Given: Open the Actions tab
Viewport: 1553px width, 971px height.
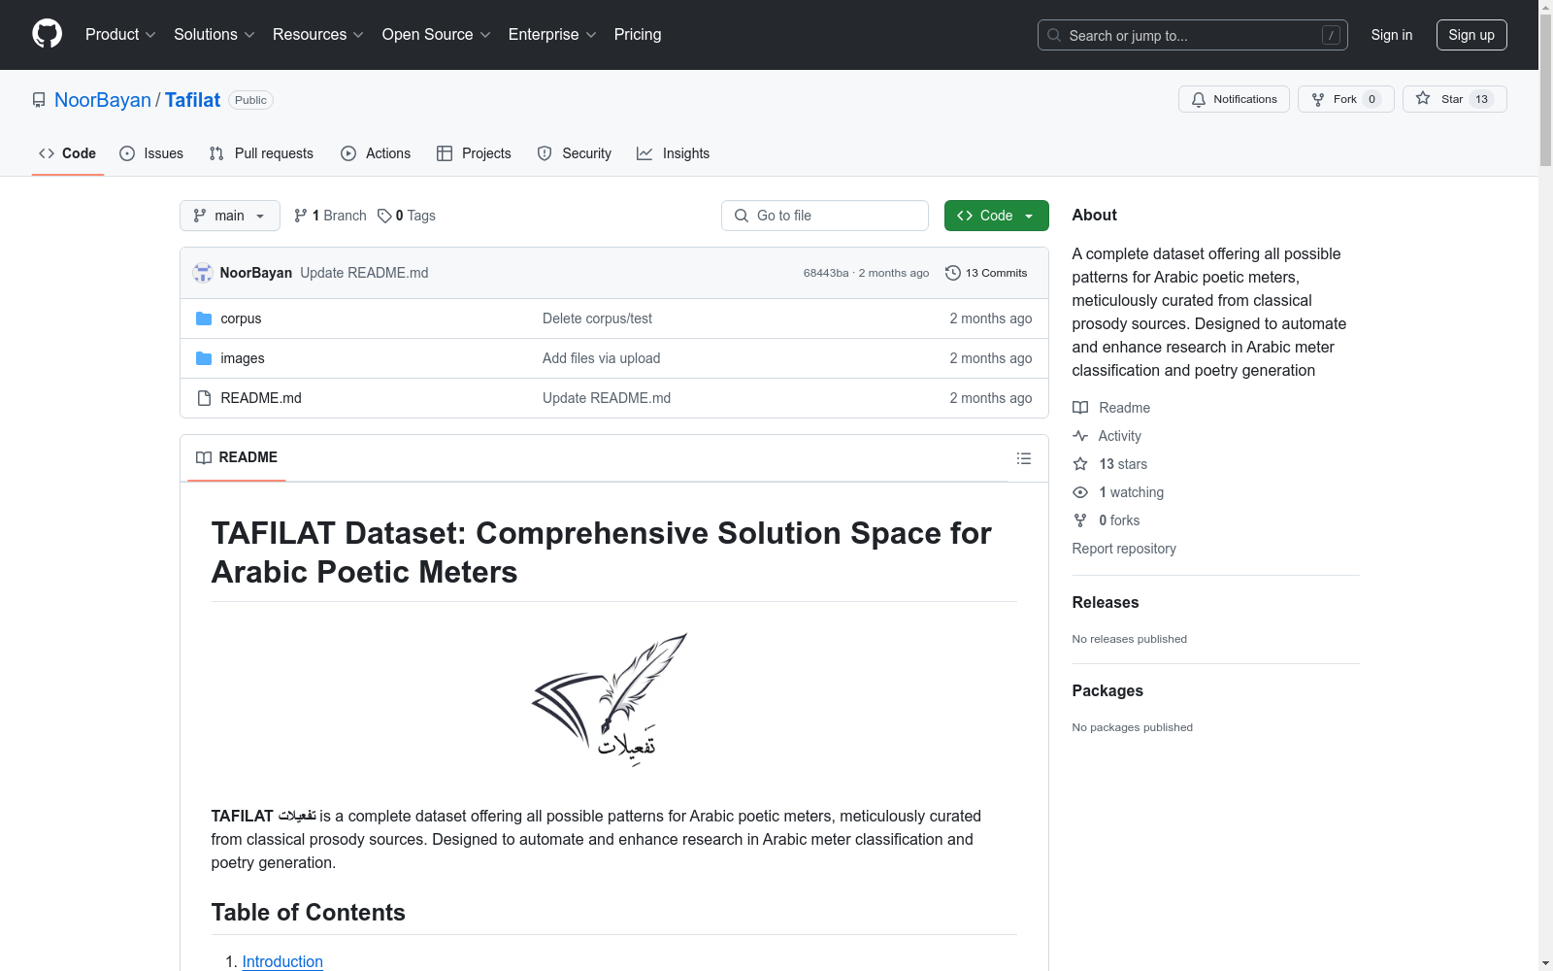Looking at the screenshot, I should 376,153.
